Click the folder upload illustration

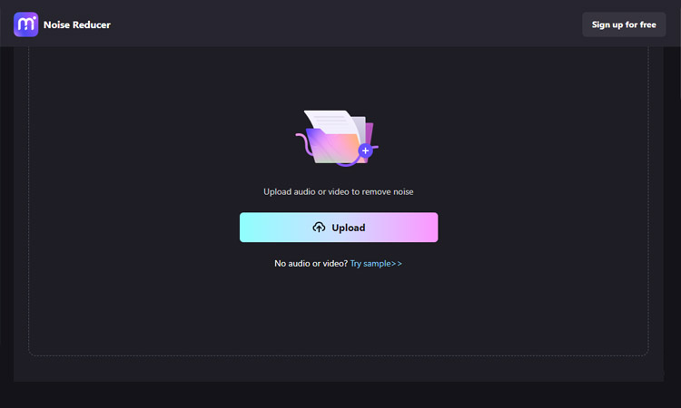click(x=337, y=138)
